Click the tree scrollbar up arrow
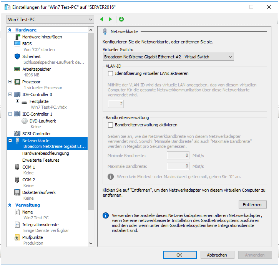 tap(91, 30)
